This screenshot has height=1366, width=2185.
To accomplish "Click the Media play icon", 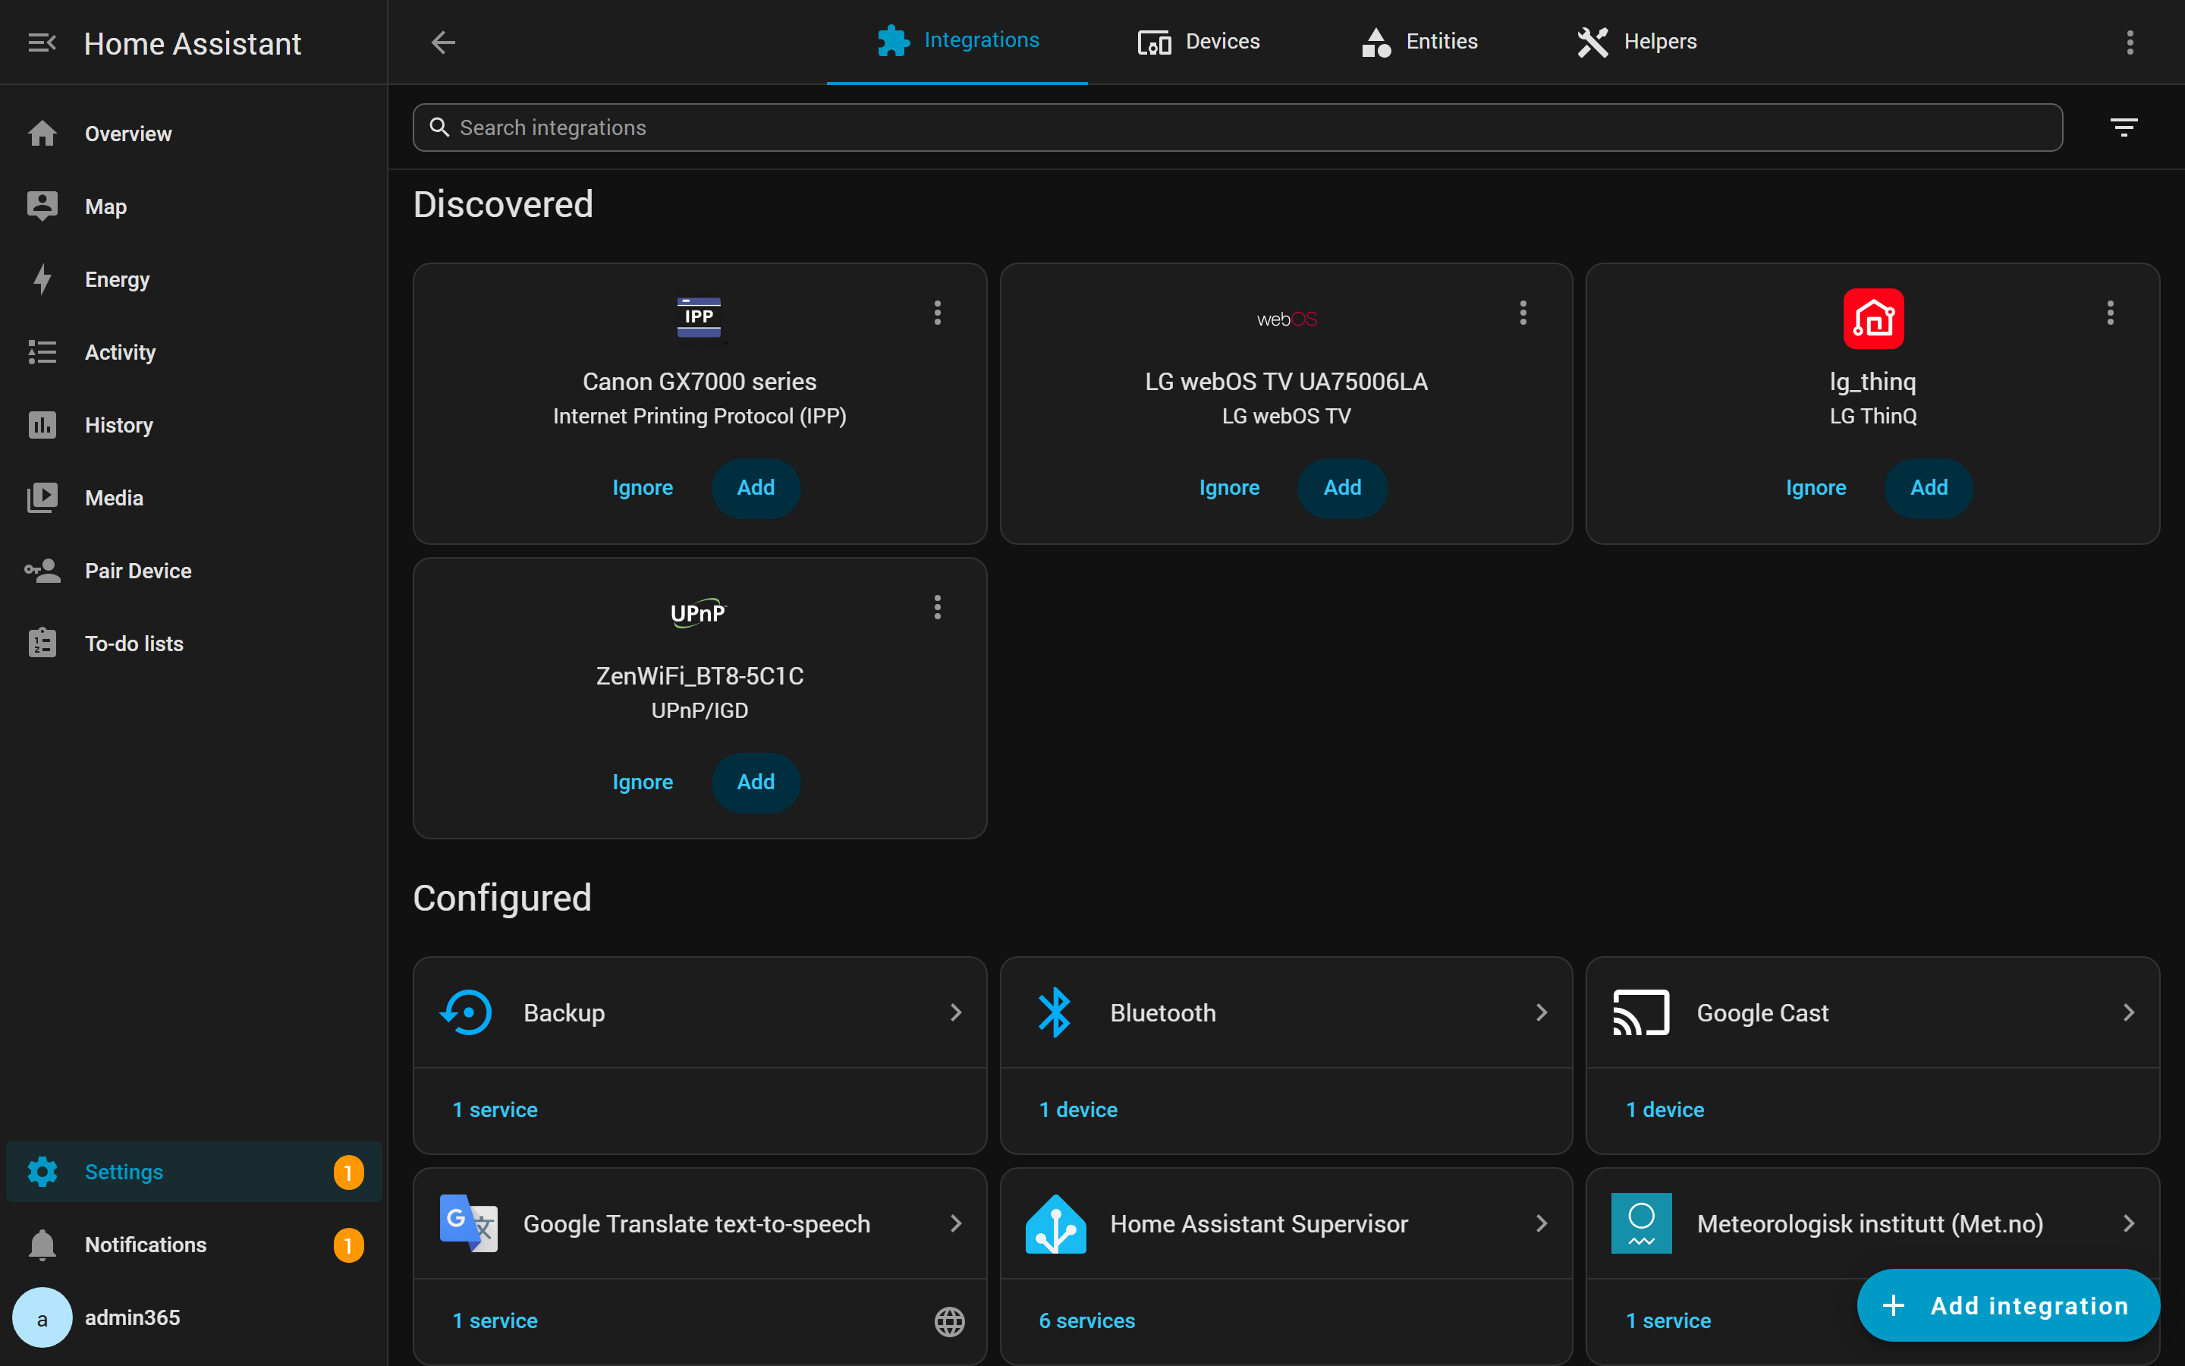I will click(42, 498).
